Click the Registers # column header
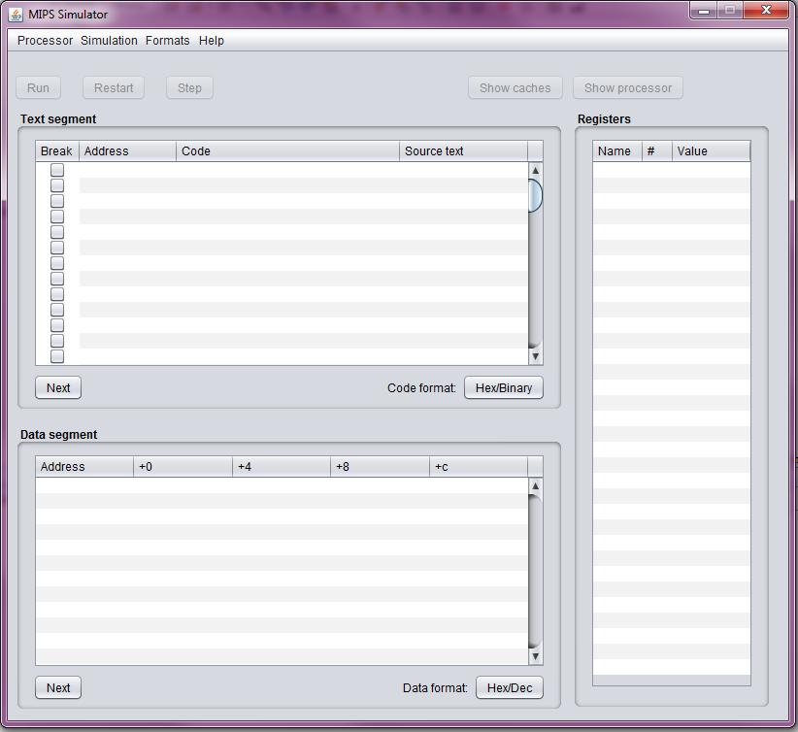This screenshot has height=732, width=798. coord(657,151)
